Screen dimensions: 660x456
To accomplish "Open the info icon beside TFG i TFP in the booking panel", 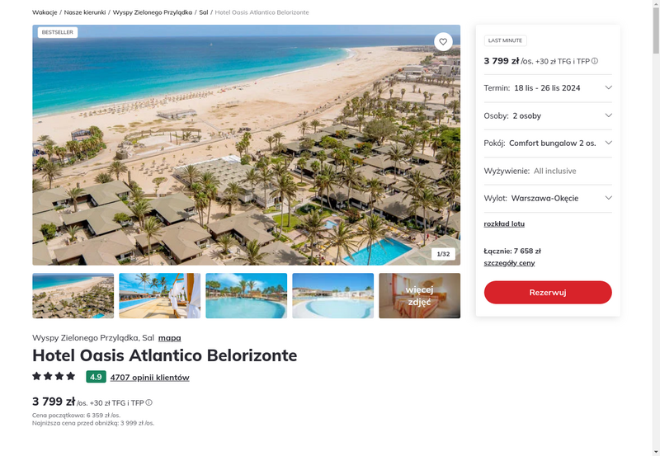I will click(x=594, y=61).
